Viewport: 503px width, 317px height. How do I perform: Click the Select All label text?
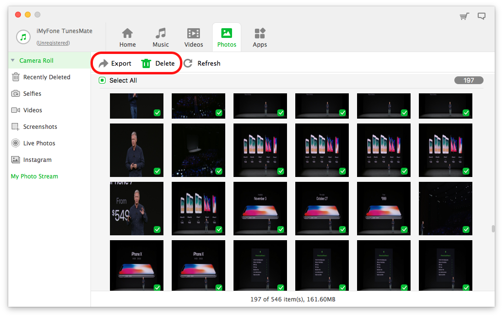tap(123, 80)
